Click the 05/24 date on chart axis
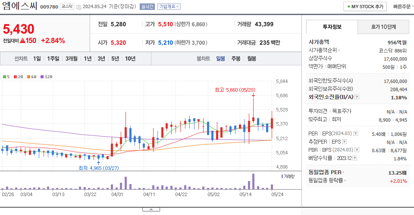 pyautogui.click(x=277, y=194)
